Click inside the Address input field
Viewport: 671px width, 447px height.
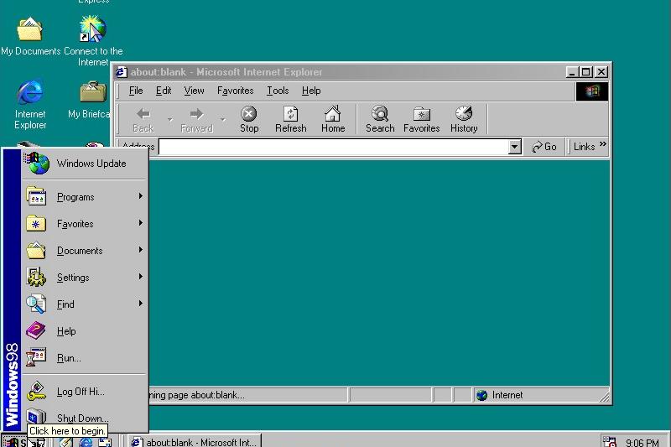[x=335, y=147]
